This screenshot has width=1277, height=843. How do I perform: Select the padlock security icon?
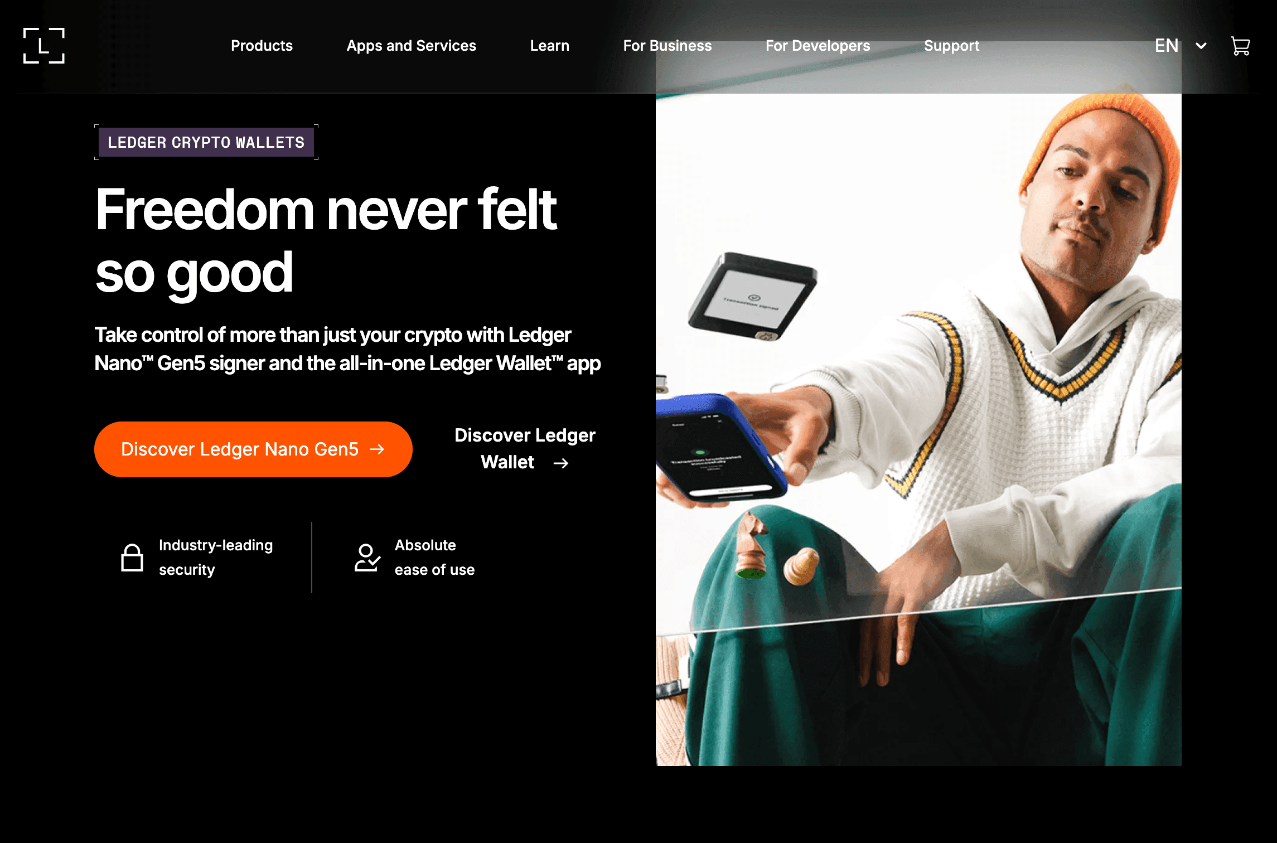pos(132,558)
